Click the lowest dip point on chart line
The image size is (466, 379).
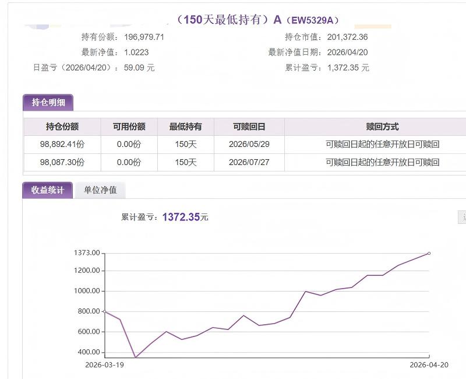(136, 357)
